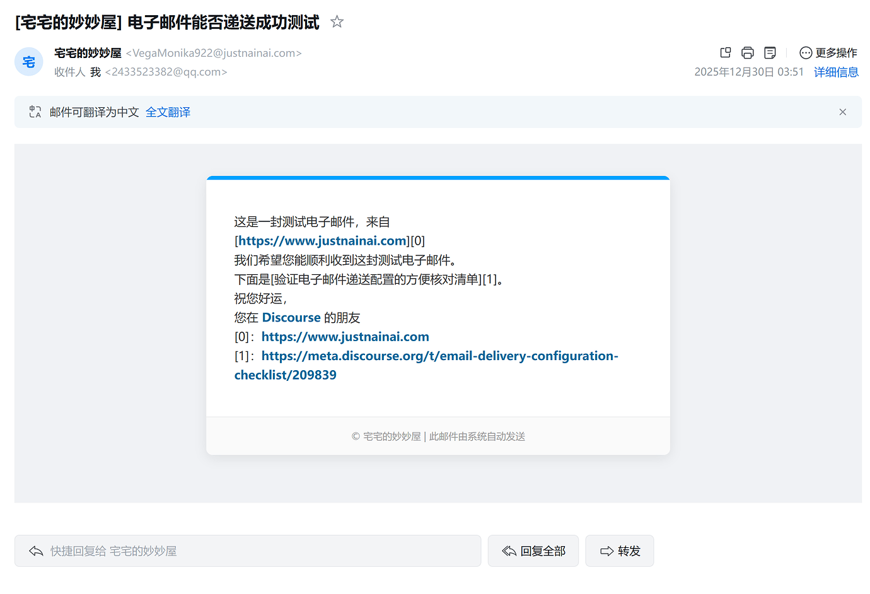The image size is (870, 594).
Task: Click the add note icon
Action: (x=770, y=53)
